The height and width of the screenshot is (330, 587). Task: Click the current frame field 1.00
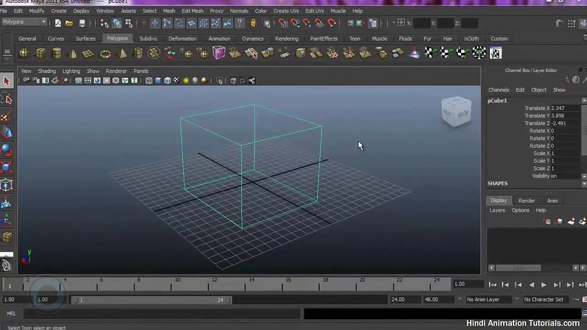pos(468,285)
